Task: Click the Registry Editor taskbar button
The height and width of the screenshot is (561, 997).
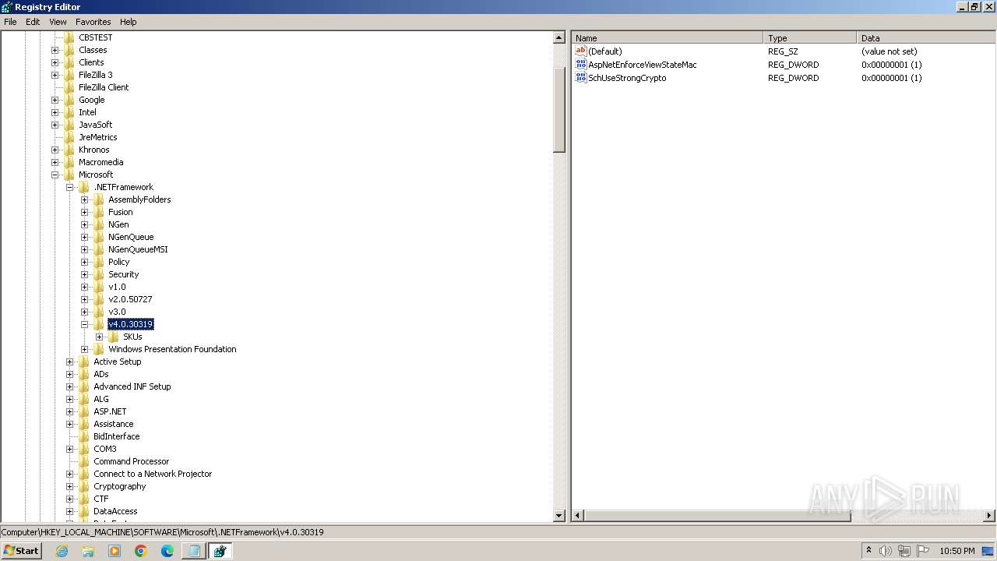Action: click(x=220, y=551)
